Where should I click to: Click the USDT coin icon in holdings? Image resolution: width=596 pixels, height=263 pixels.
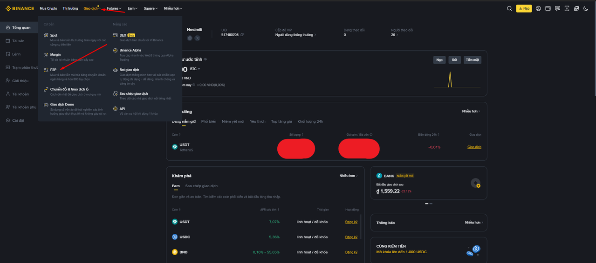click(175, 147)
